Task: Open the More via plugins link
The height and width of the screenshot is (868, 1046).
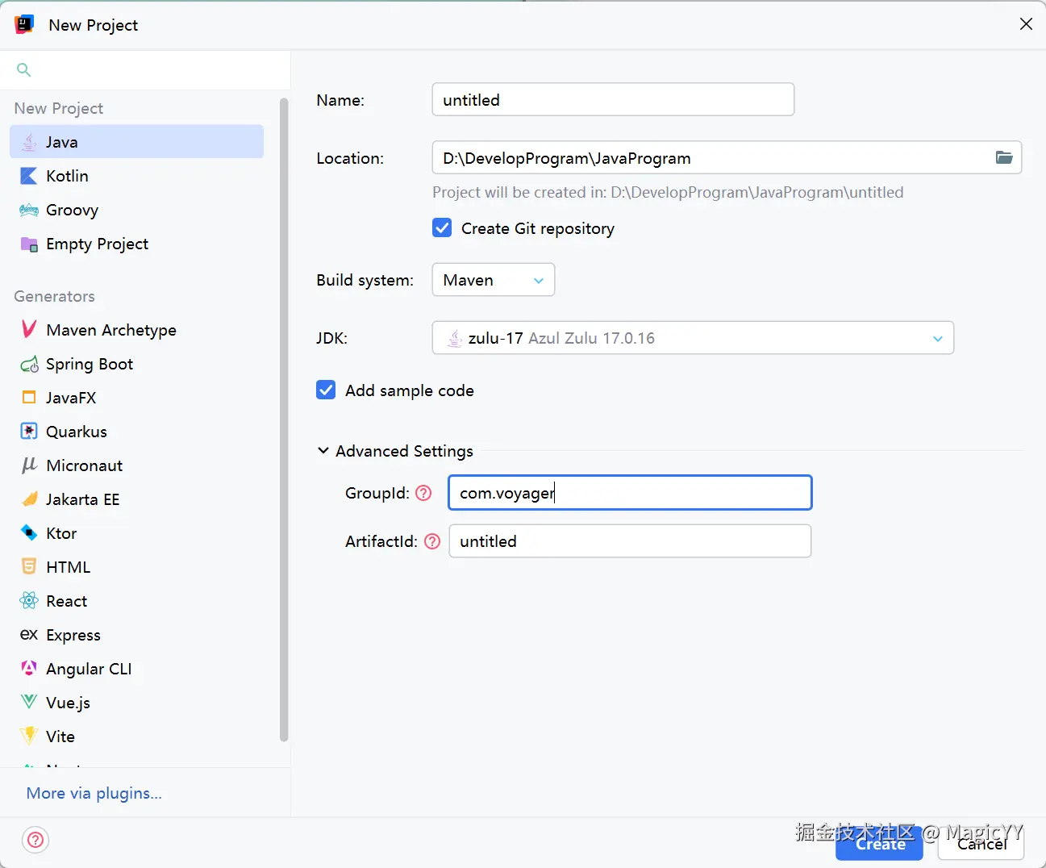Action: pyautogui.click(x=94, y=793)
